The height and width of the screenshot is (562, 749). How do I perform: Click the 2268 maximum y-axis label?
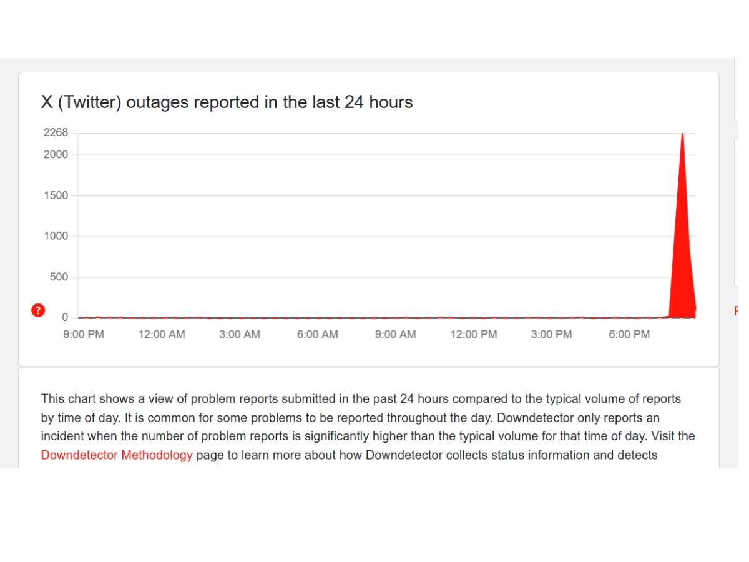(x=56, y=132)
